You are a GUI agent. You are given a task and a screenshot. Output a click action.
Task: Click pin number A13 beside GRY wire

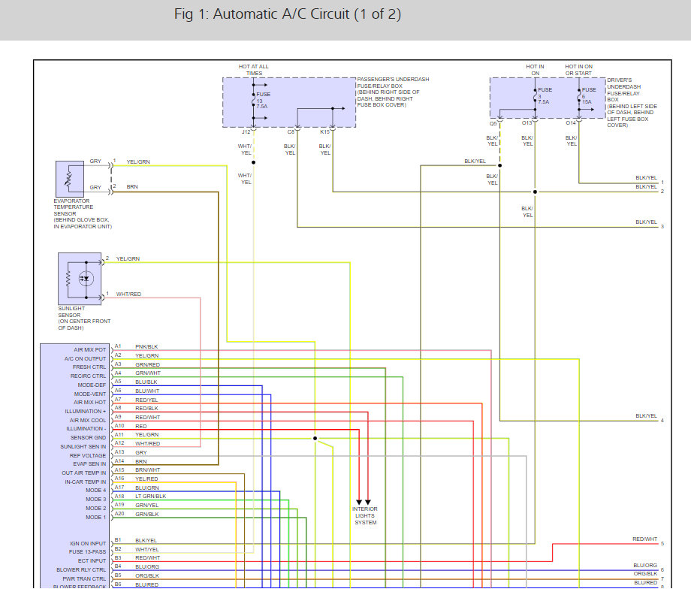tap(119, 452)
